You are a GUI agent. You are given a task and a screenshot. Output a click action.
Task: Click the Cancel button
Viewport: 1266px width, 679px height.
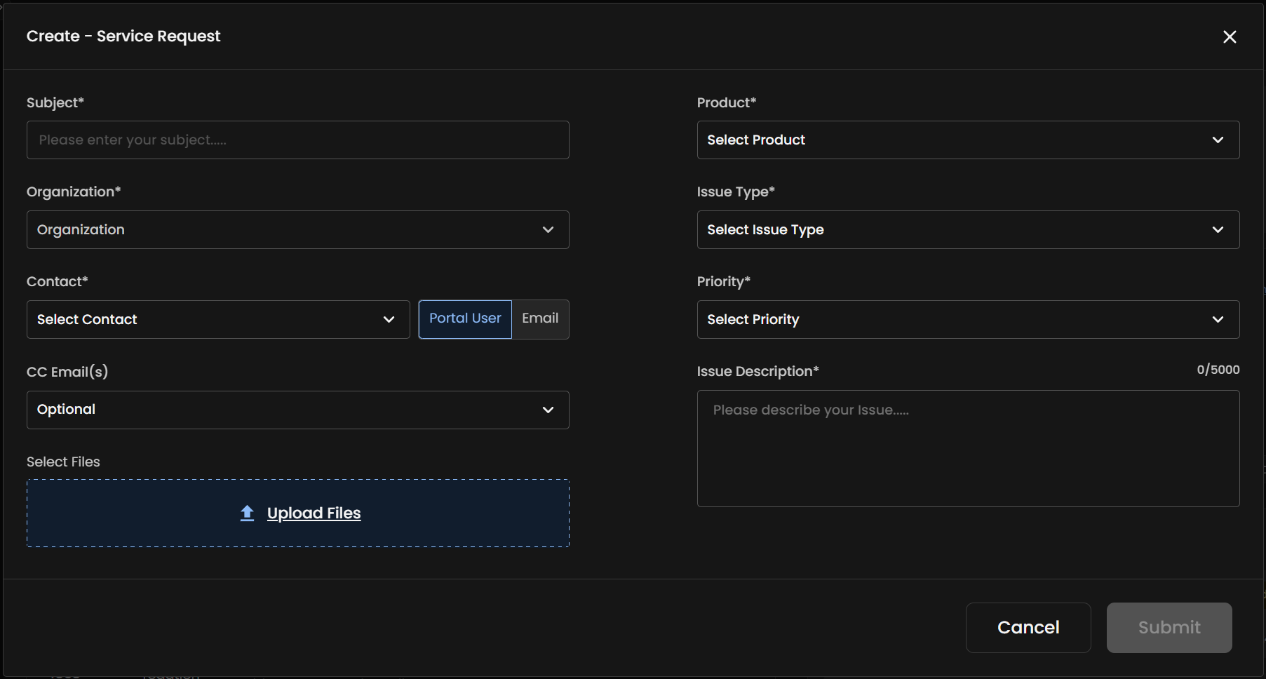1028,627
